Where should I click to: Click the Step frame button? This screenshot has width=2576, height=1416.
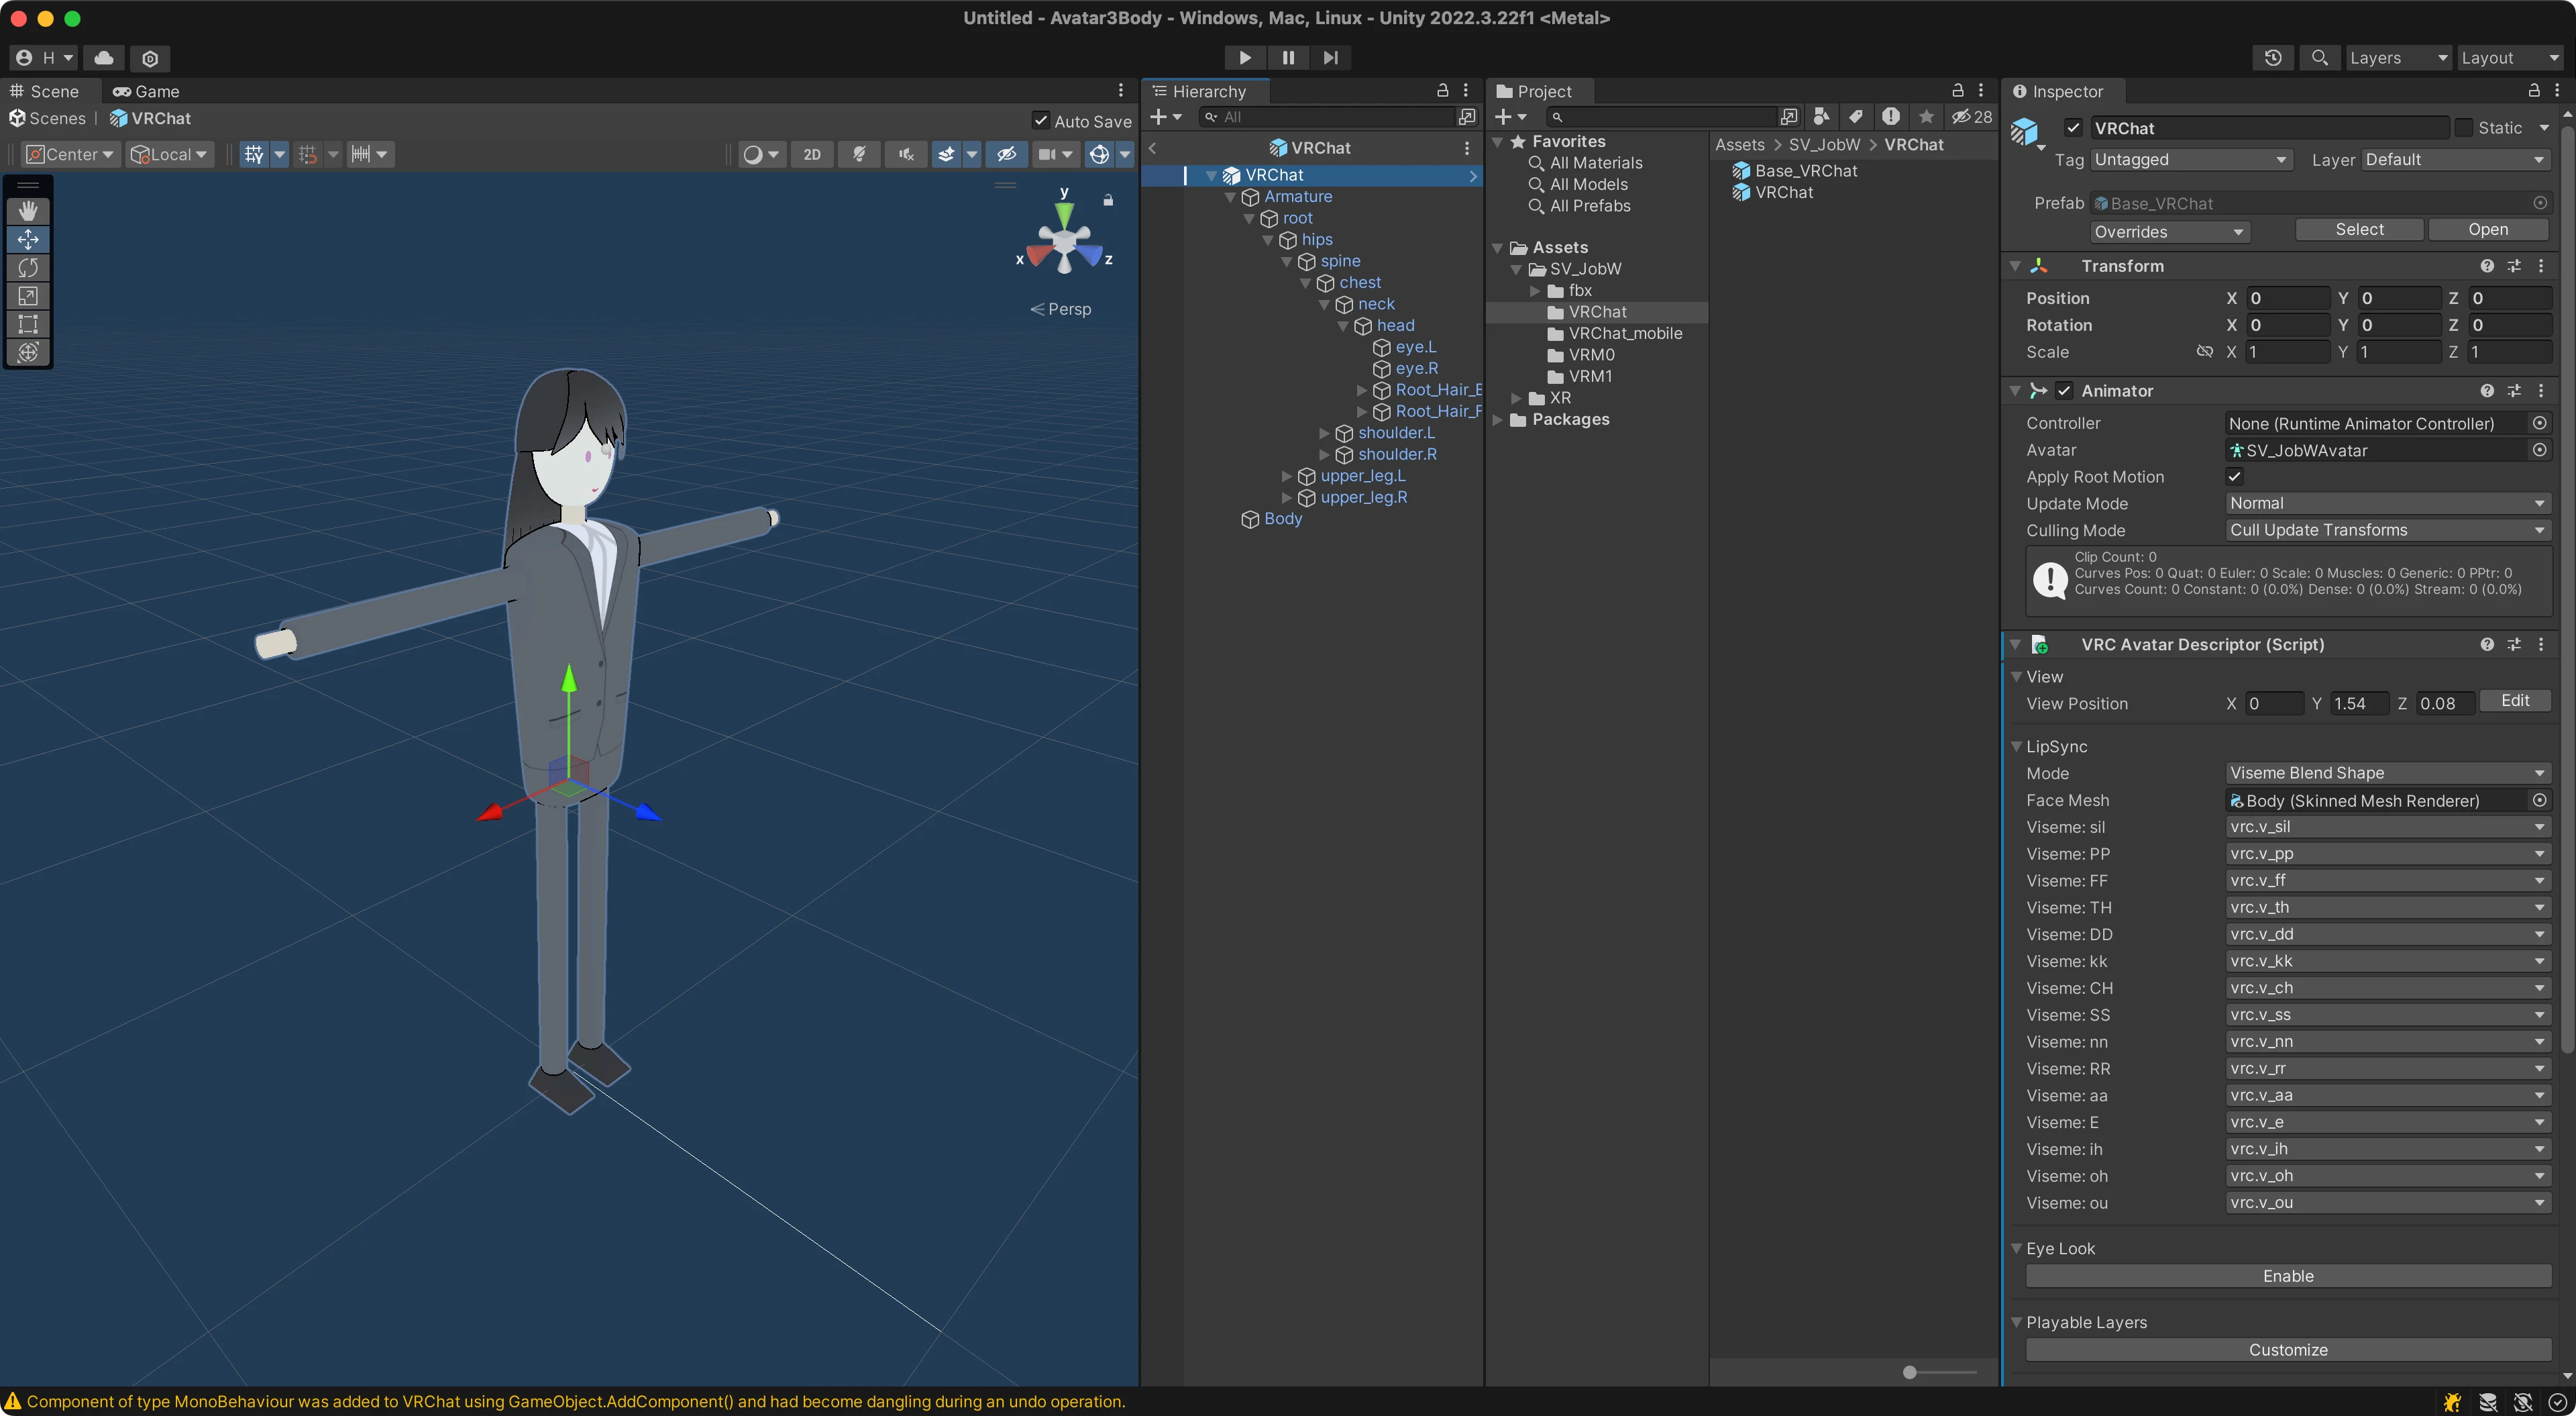pos(1330,58)
